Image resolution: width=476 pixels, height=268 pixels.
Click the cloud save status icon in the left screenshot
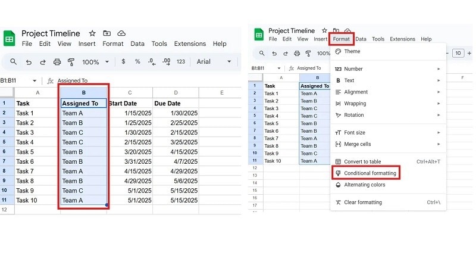[121, 33]
